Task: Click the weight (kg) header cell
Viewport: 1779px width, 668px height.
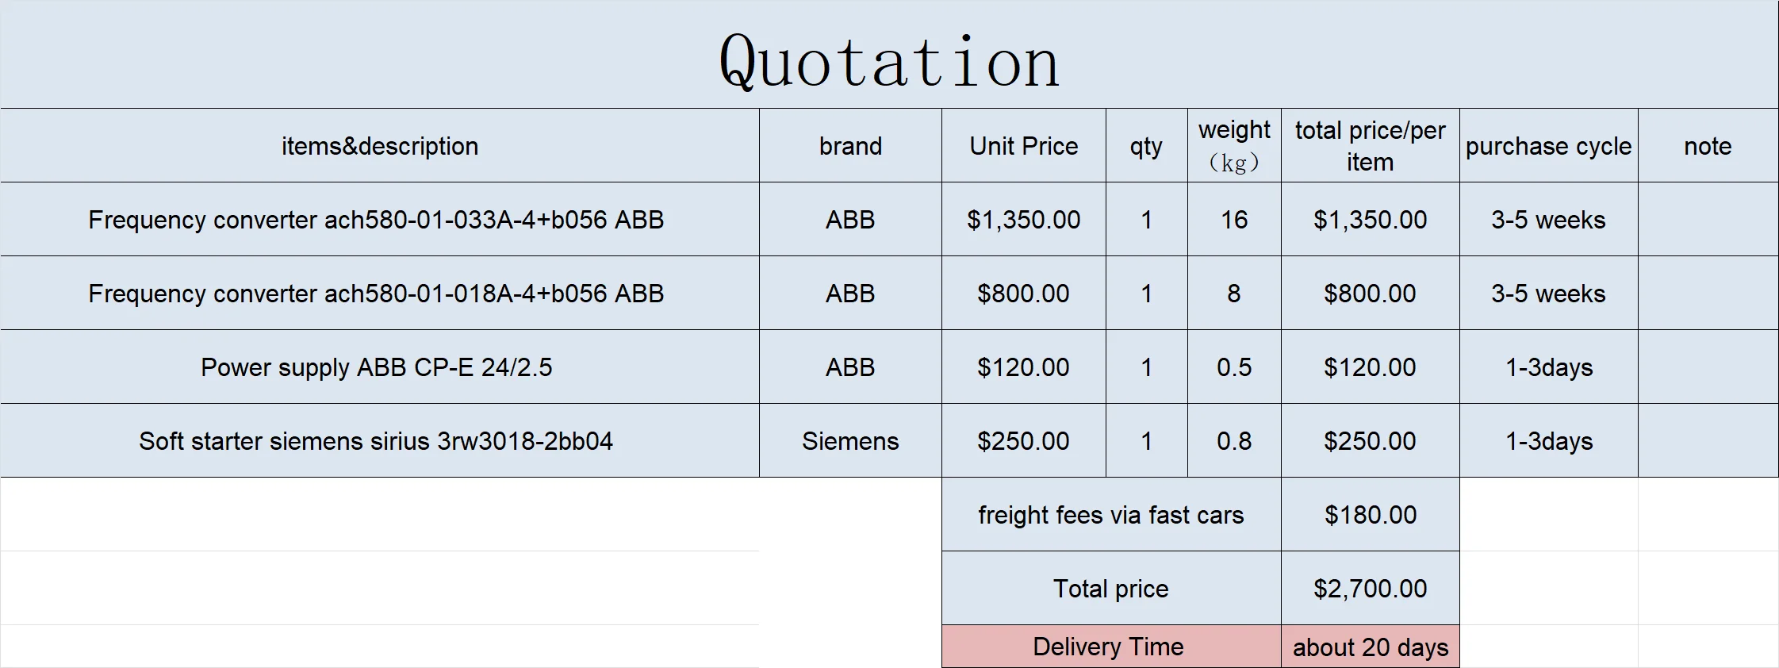Action: pos(1234,145)
